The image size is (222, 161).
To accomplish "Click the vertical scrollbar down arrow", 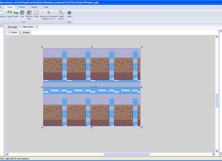I will coord(217,151).
